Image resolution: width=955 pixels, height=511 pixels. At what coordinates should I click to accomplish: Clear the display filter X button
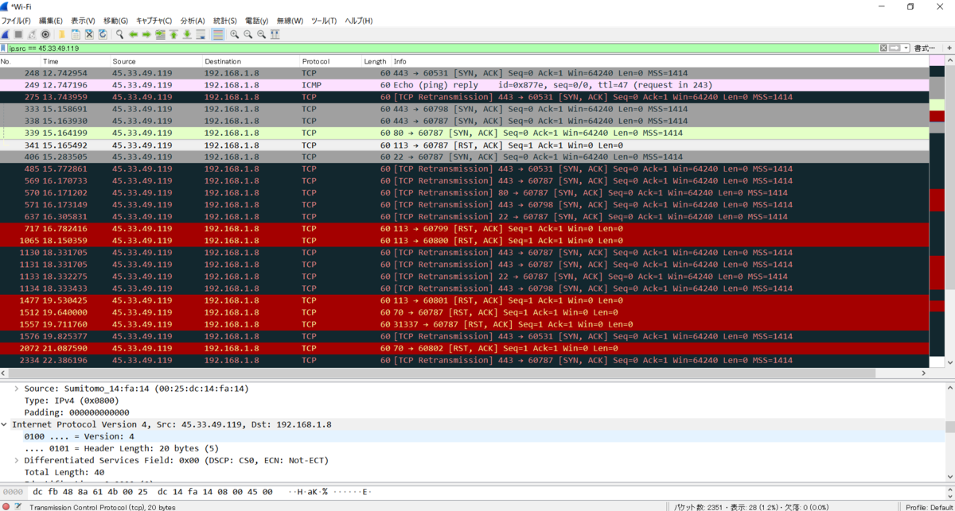[883, 48]
